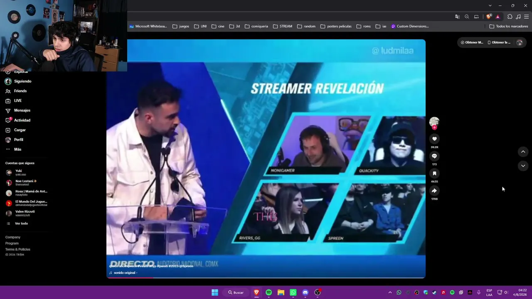Open the 3d bookmarks folder
Screen dimensions: 532x299
[234, 26]
